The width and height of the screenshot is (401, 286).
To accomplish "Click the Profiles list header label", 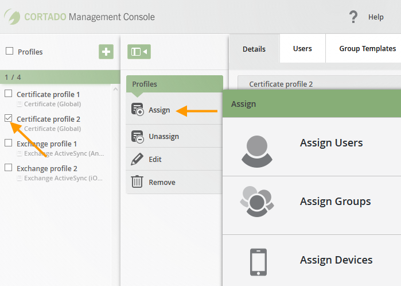I will point(30,52).
